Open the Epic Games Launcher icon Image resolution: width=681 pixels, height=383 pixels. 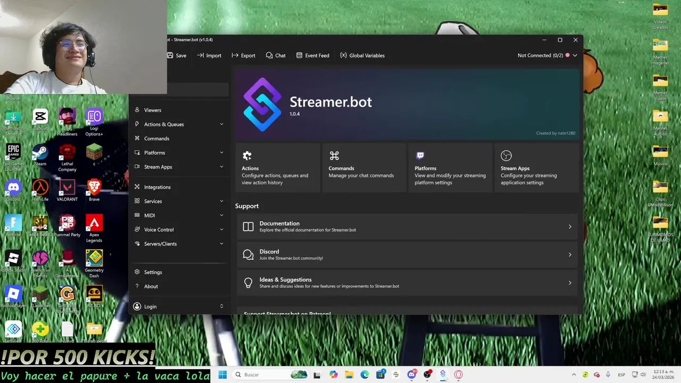tap(13, 157)
